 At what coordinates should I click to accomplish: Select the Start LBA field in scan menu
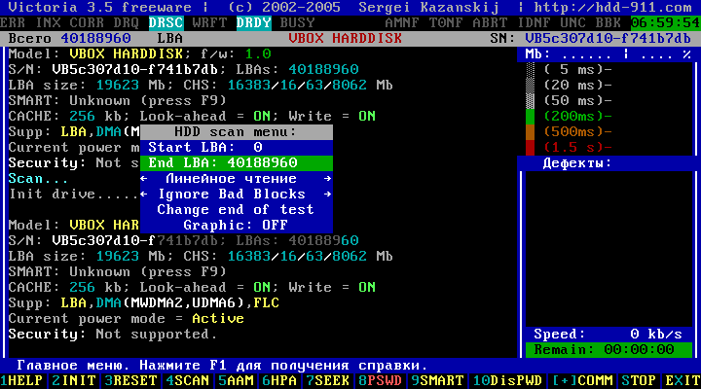click(237, 148)
